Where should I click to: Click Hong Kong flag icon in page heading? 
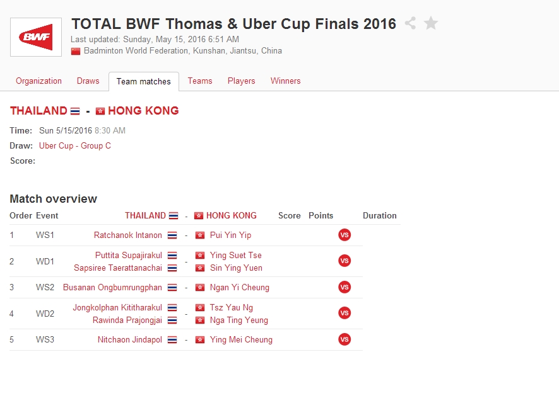coord(100,111)
